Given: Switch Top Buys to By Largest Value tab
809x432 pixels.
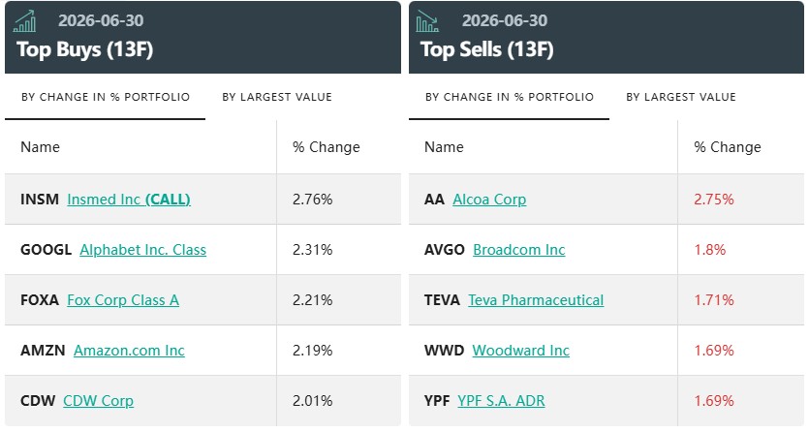Looking at the screenshot, I should point(277,97).
